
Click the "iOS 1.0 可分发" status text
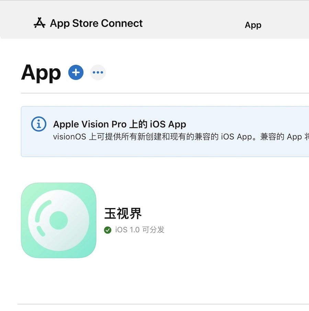point(140,230)
